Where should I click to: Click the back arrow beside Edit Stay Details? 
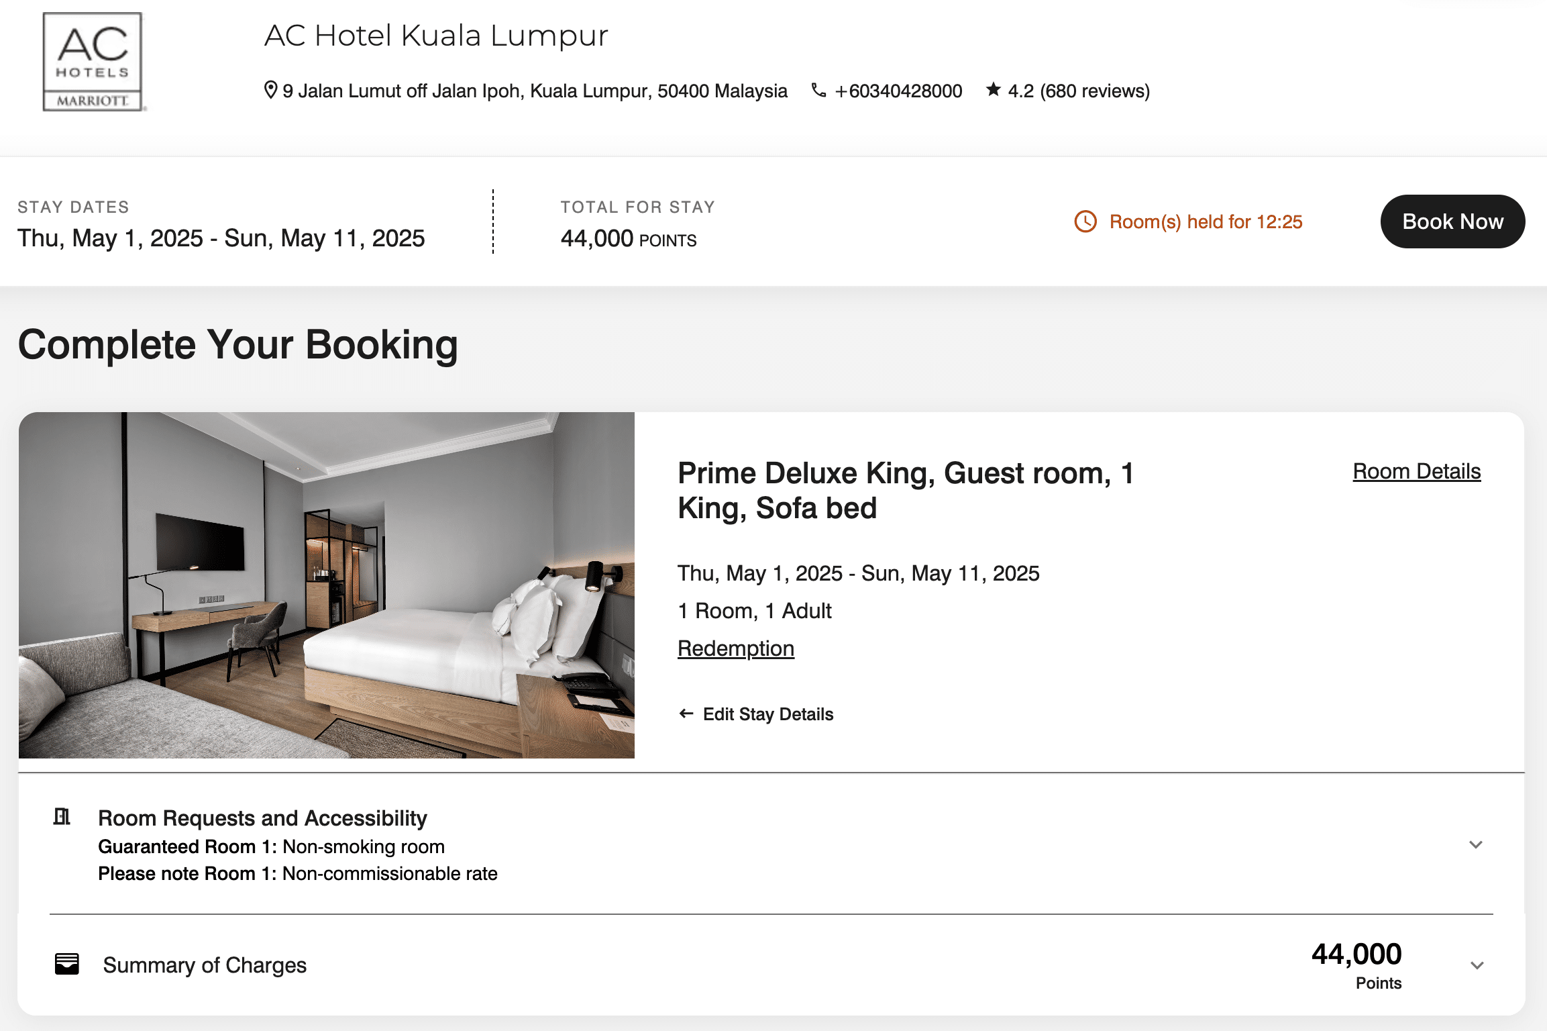[685, 714]
